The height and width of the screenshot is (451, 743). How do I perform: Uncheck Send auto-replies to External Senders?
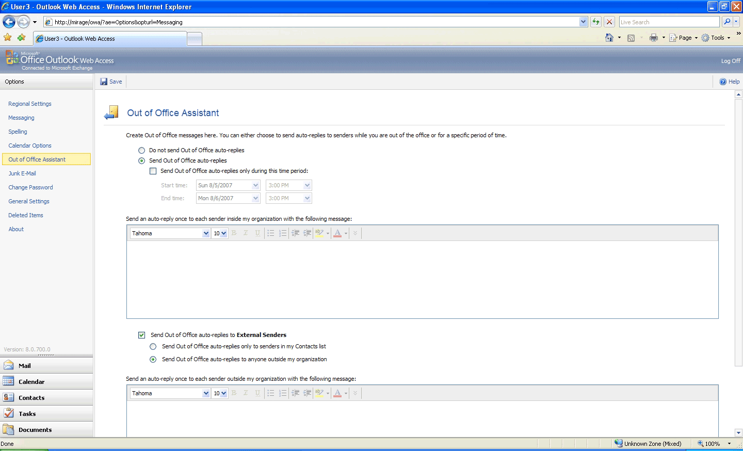141,335
